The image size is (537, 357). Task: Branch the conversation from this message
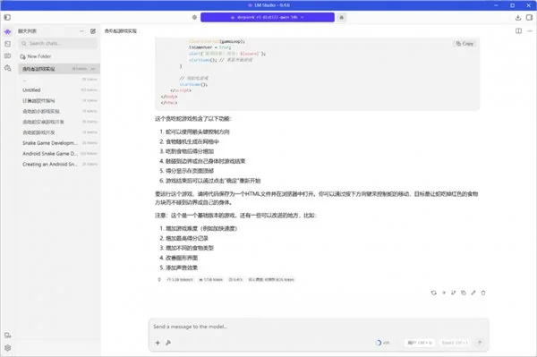(454, 293)
